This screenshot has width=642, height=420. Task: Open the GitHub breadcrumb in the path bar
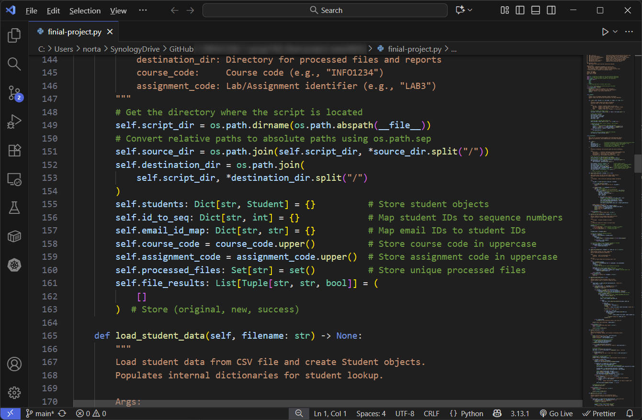(181, 48)
